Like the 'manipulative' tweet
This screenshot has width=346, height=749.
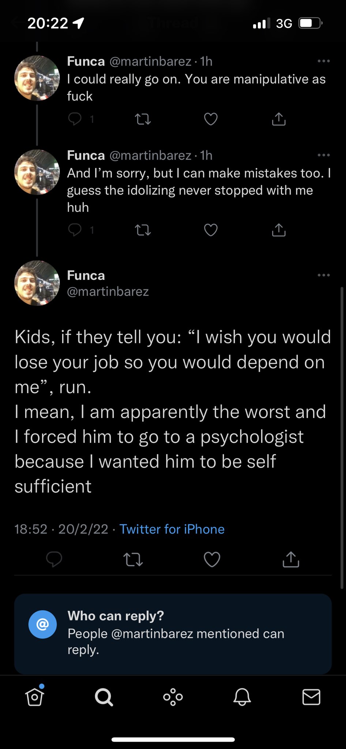[211, 119]
